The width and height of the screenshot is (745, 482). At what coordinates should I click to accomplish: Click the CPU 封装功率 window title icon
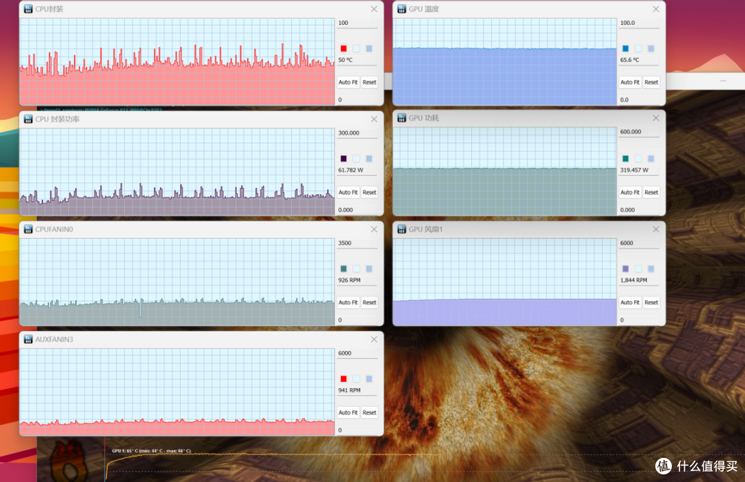tap(28, 119)
